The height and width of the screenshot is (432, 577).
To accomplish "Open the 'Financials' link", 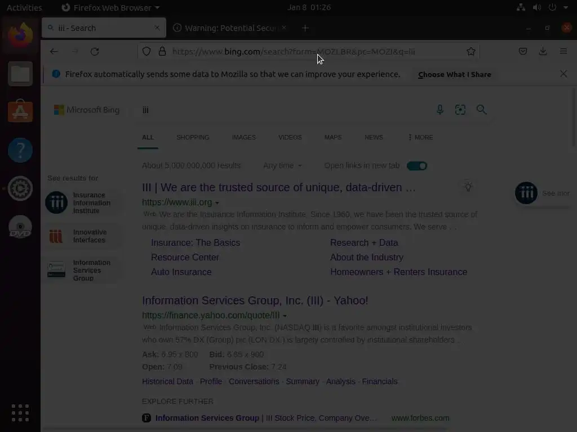I will pos(380,382).
